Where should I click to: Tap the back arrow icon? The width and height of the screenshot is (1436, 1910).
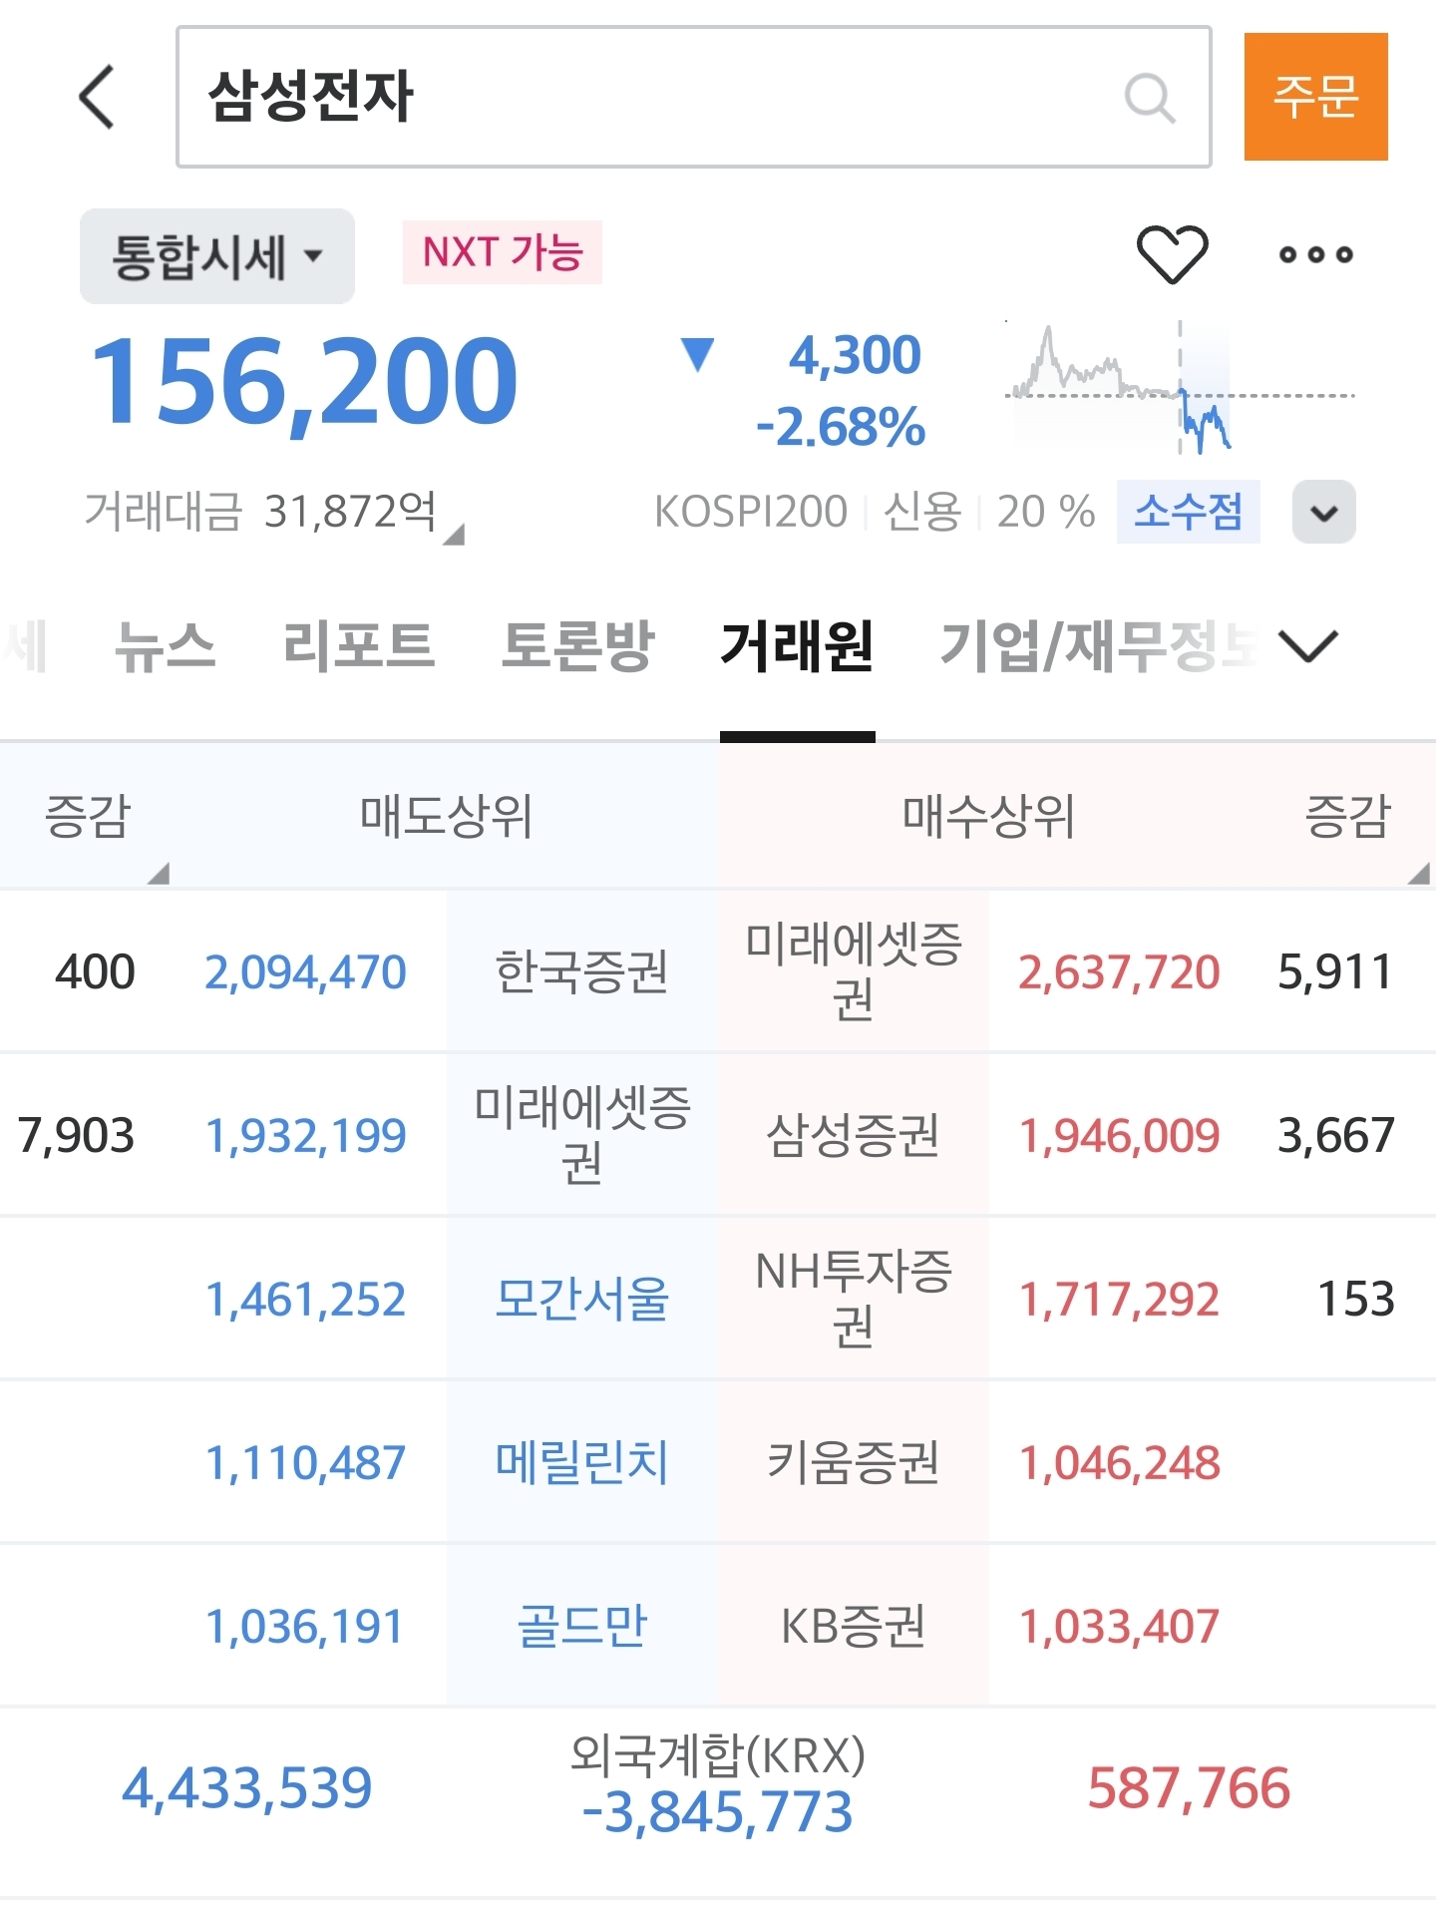point(98,98)
